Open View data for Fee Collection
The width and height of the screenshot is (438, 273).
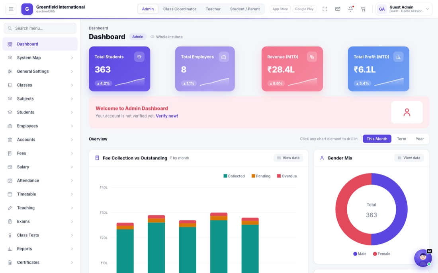tap(288, 158)
